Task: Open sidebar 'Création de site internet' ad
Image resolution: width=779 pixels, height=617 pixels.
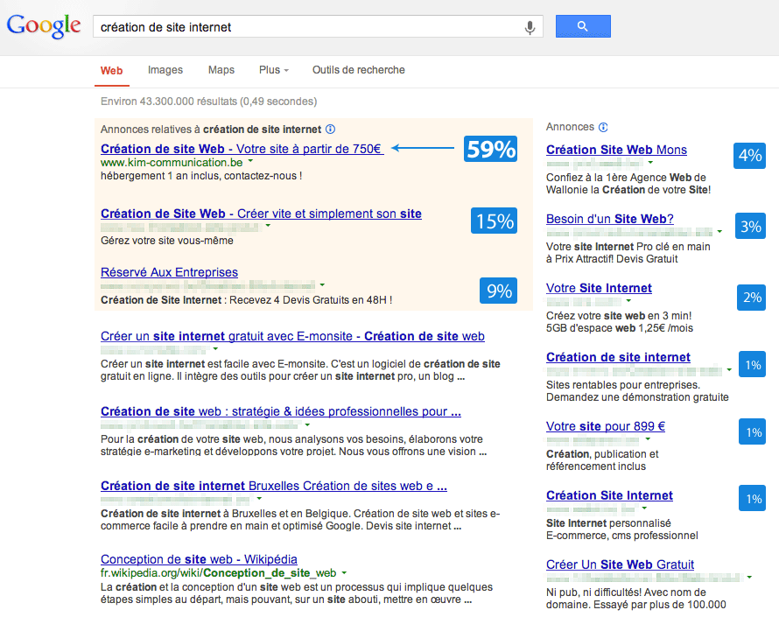Action: [618, 357]
